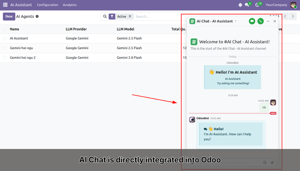Screen dimensions: 300x171
Task: Go to the next records page
Action: pyautogui.click(x=293, y=17)
